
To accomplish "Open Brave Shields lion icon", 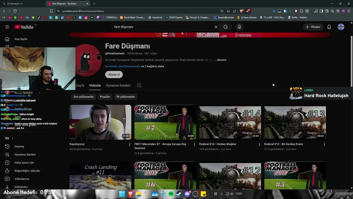I will 242,11.
